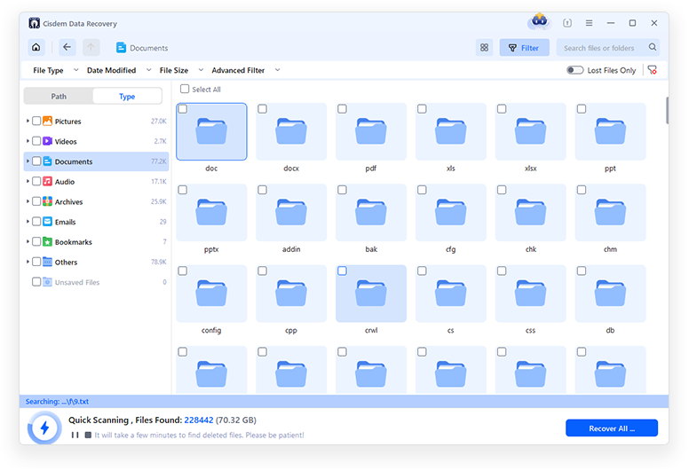Screen dimensions: 689x471
Task: Click the circular scan progress indicator
Action: tap(44, 428)
